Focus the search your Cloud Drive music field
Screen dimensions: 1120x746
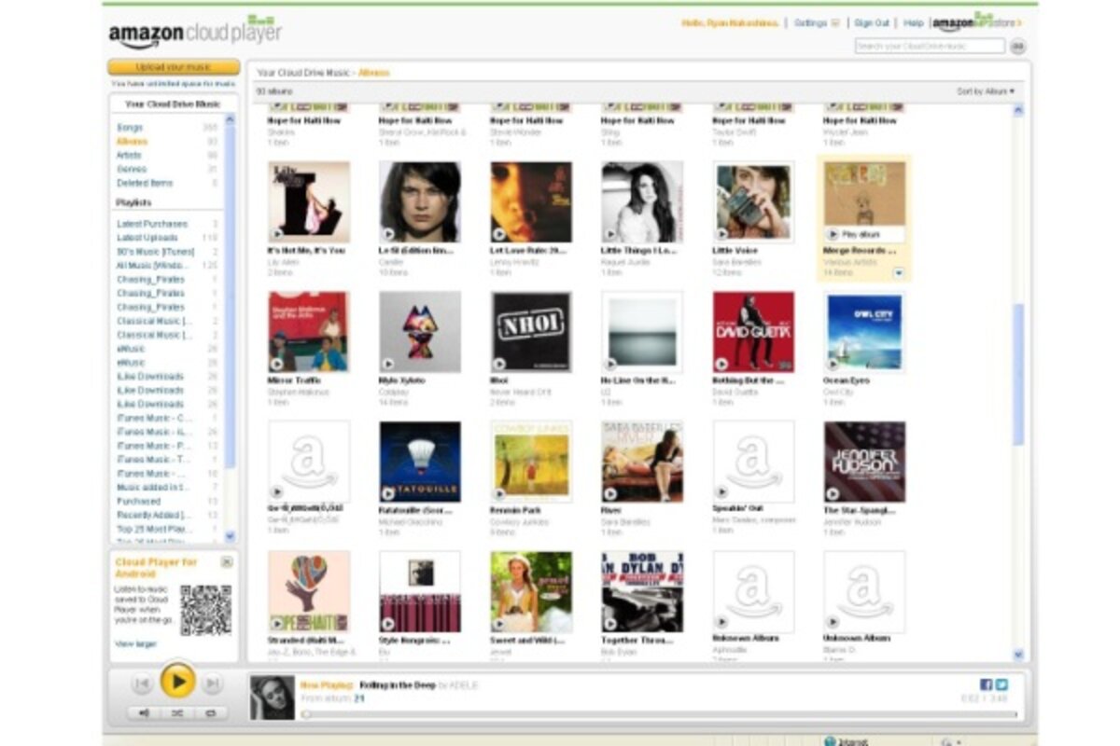click(x=930, y=46)
